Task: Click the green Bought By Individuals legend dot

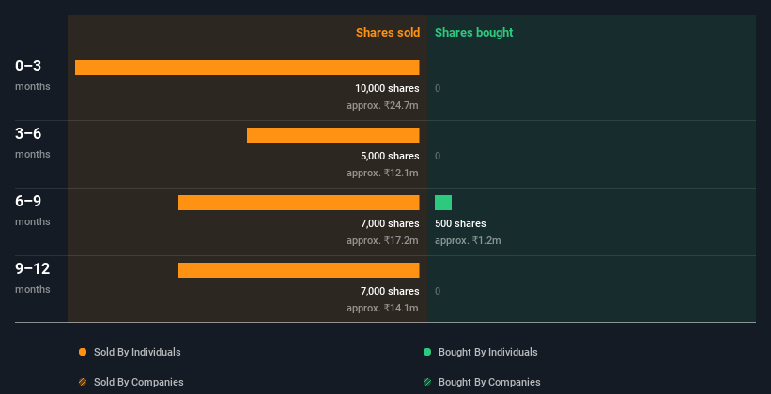Action: [427, 352]
